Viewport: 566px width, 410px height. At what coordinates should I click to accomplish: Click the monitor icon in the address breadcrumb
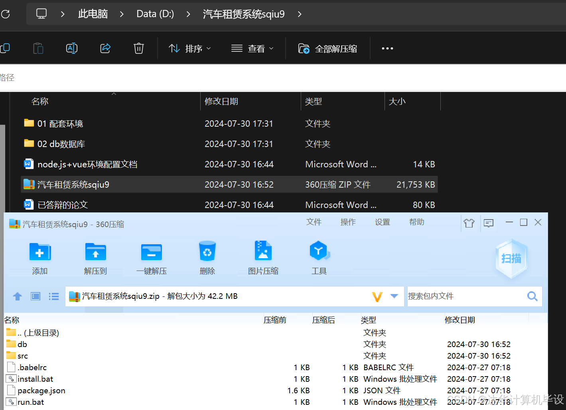click(x=41, y=14)
